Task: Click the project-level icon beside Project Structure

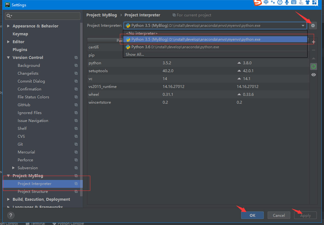Action: tap(76, 191)
